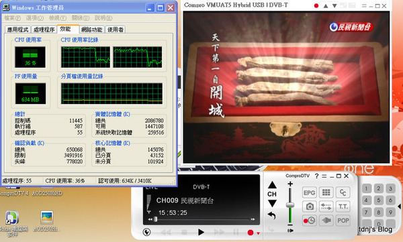403x242 pixels.
Task: Click keypad number 9
Action: pyautogui.click(x=390, y=213)
